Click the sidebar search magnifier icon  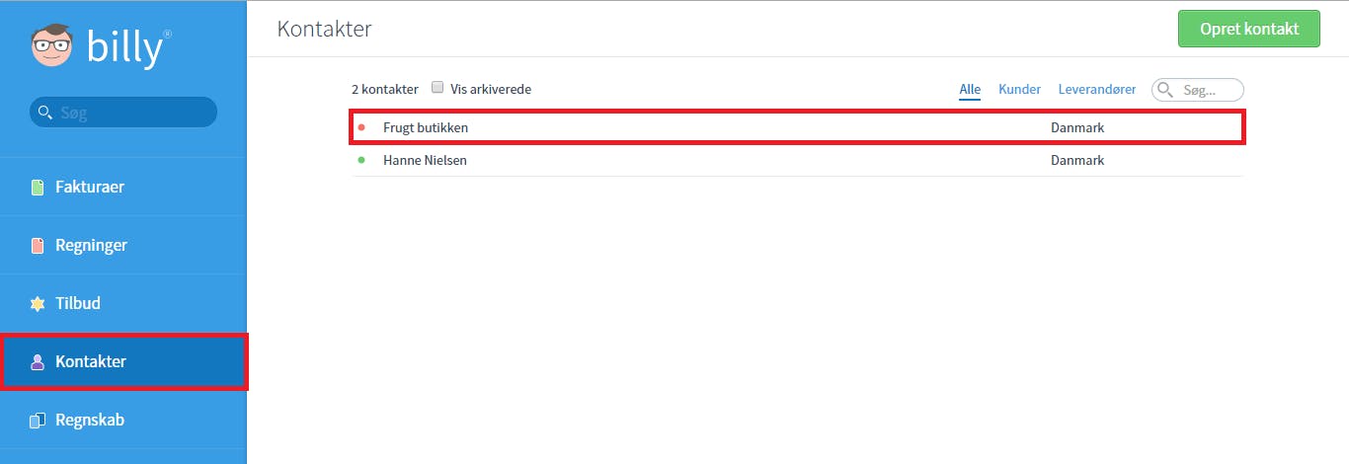point(44,113)
